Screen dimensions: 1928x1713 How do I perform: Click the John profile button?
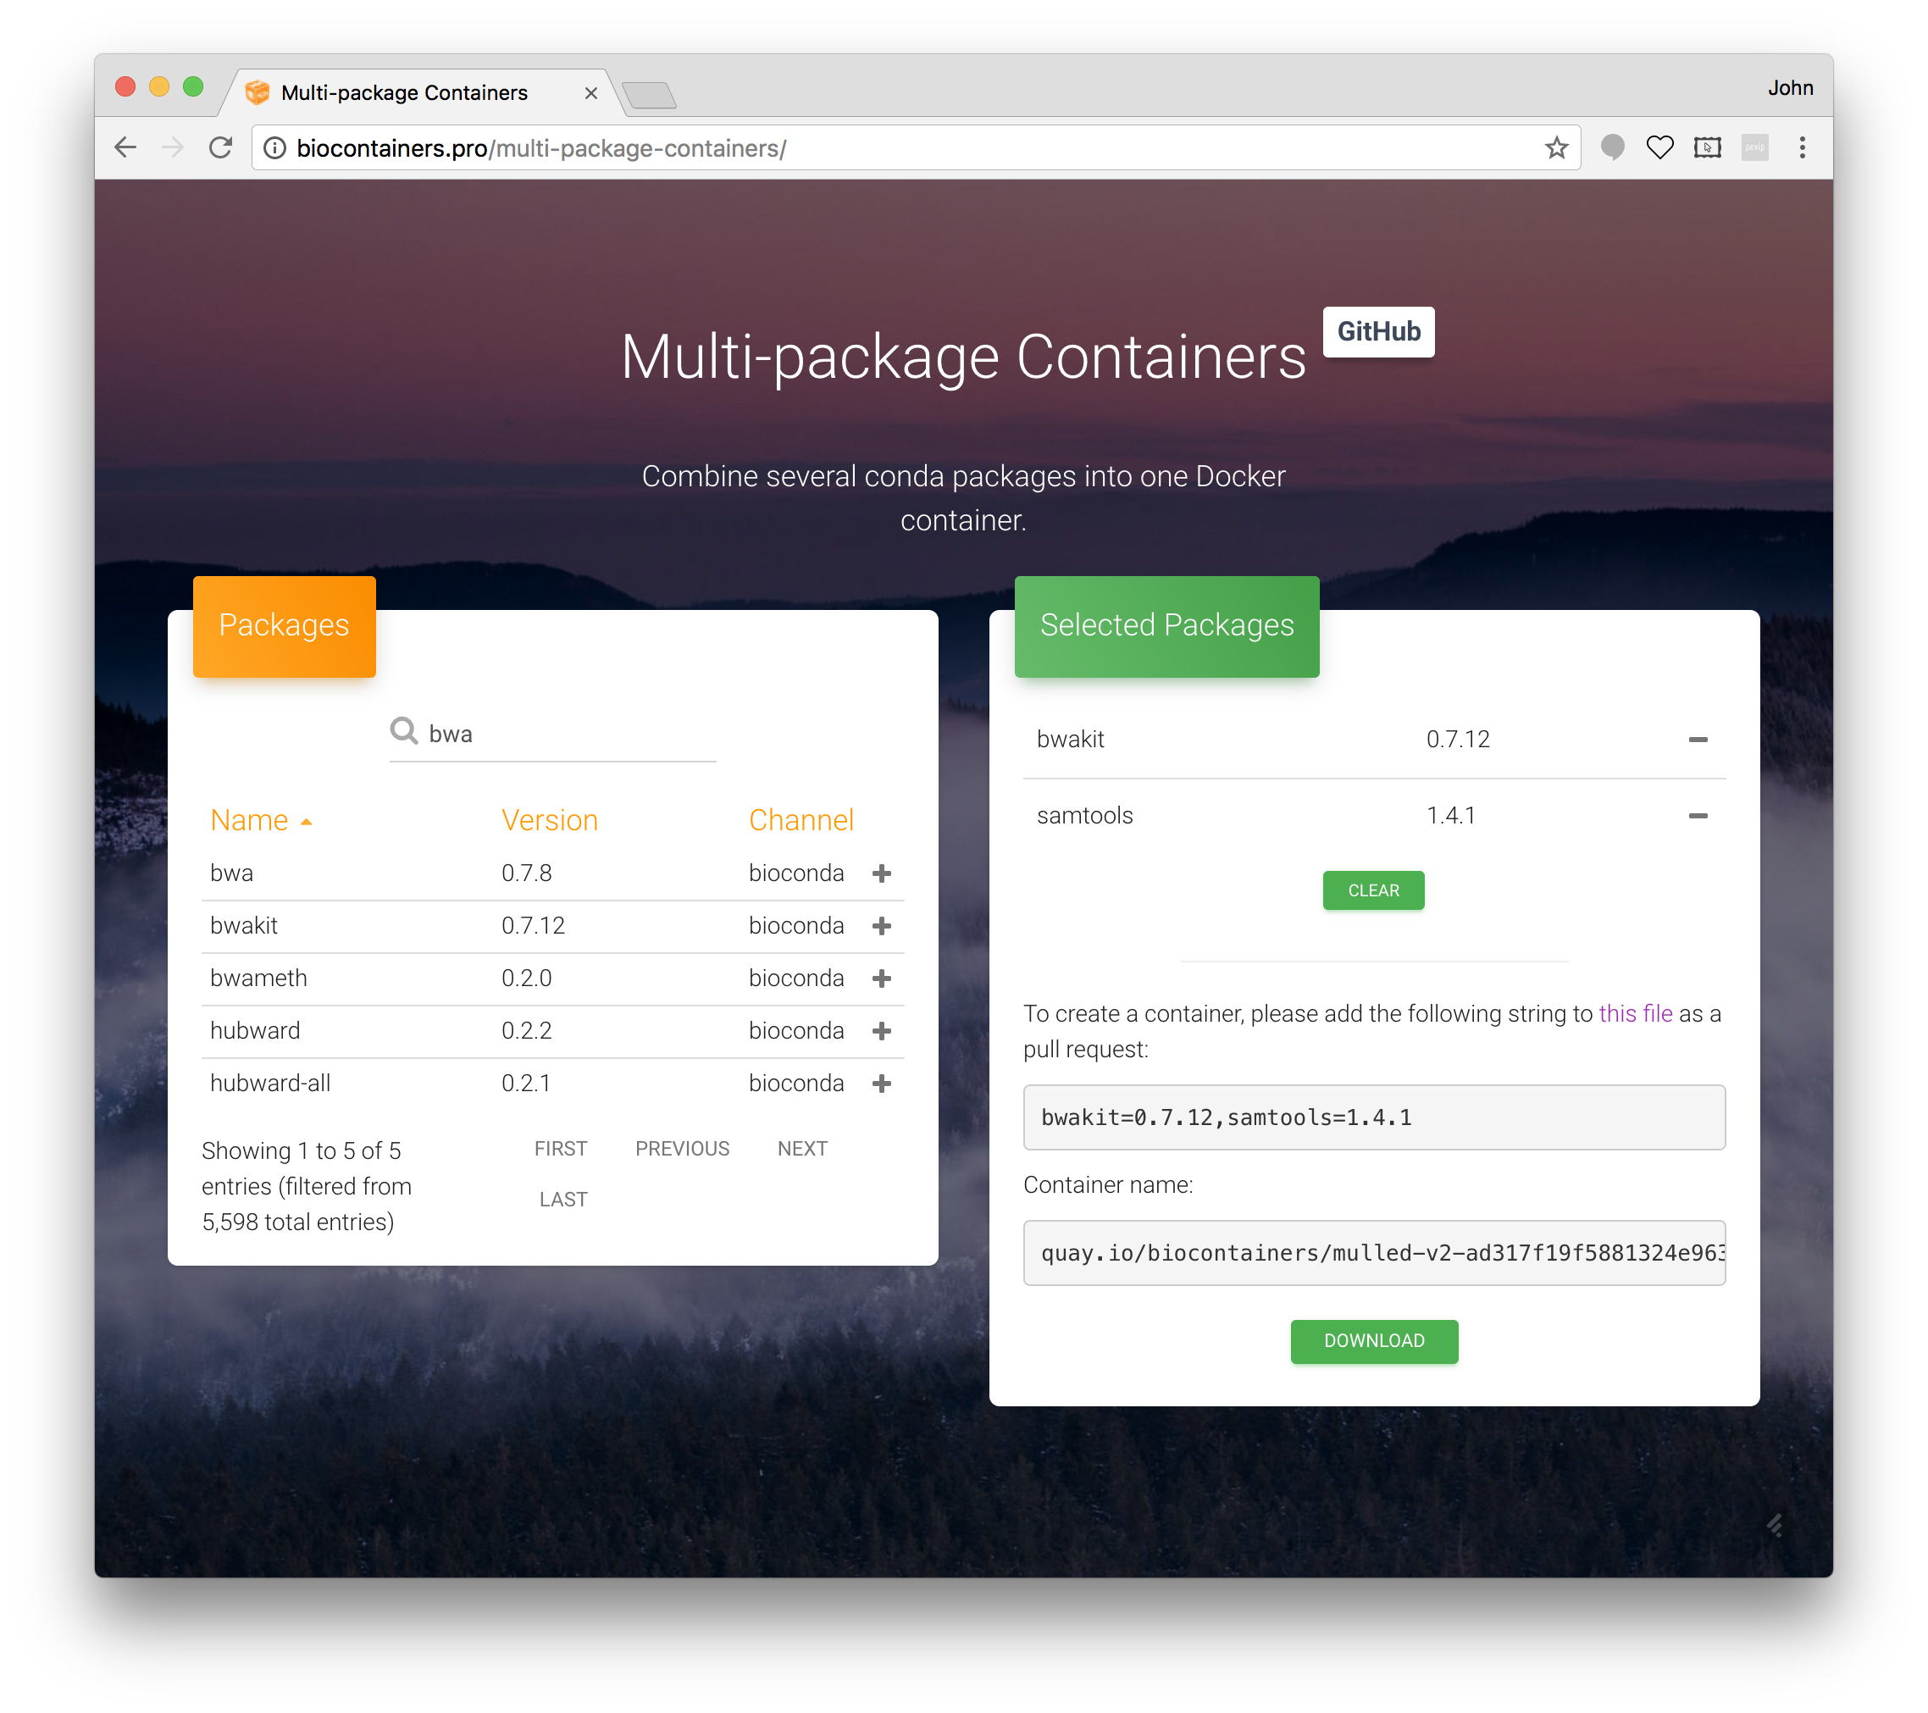tap(1790, 88)
